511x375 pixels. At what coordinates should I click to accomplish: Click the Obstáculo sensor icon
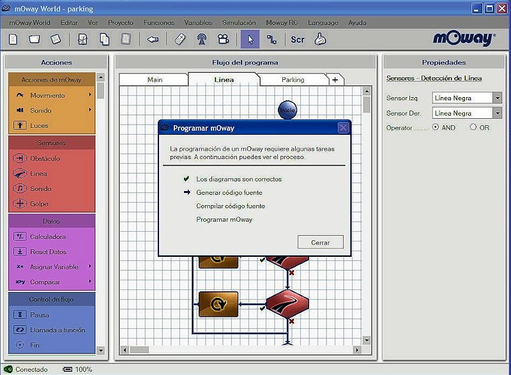19,158
